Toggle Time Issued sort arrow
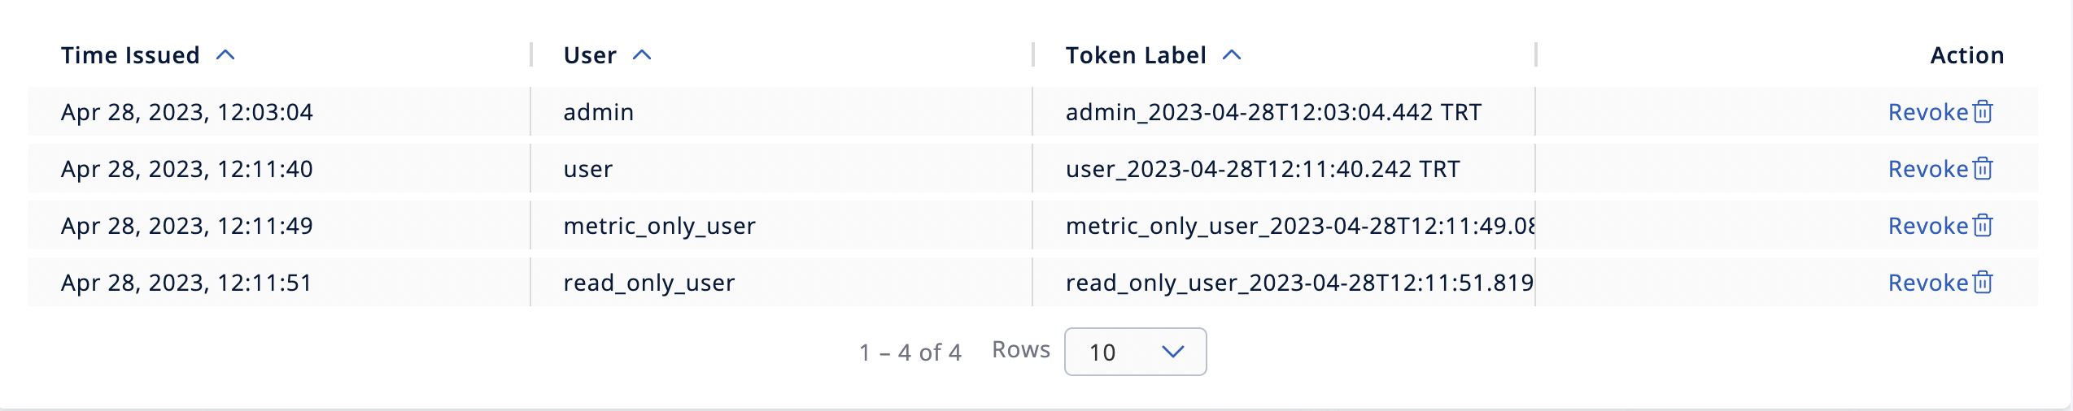 pyautogui.click(x=225, y=55)
